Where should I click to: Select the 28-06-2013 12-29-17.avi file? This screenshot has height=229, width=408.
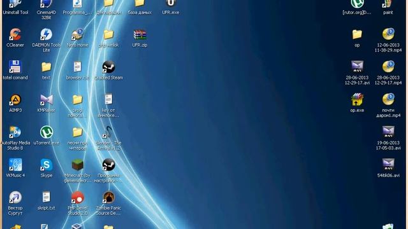[x=357, y=67]
